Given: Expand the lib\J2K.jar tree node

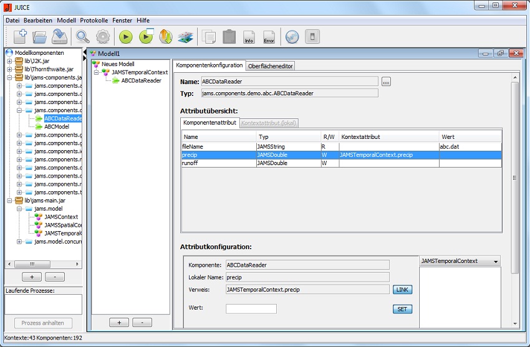Looking at the screenshot, I should (x=9, y=61).
